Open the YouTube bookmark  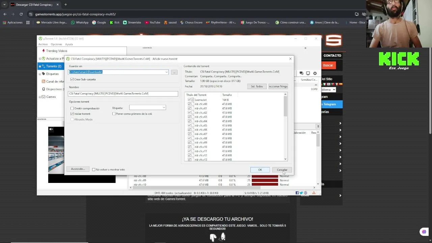pyautogui.click(x=153, y=23)
